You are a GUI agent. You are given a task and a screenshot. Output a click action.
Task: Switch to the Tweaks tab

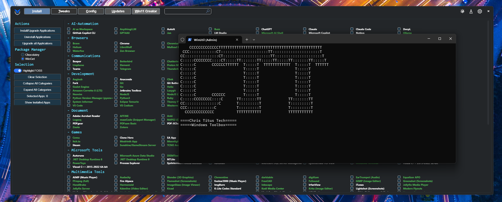pyautogui.click(x=64, y=11)
